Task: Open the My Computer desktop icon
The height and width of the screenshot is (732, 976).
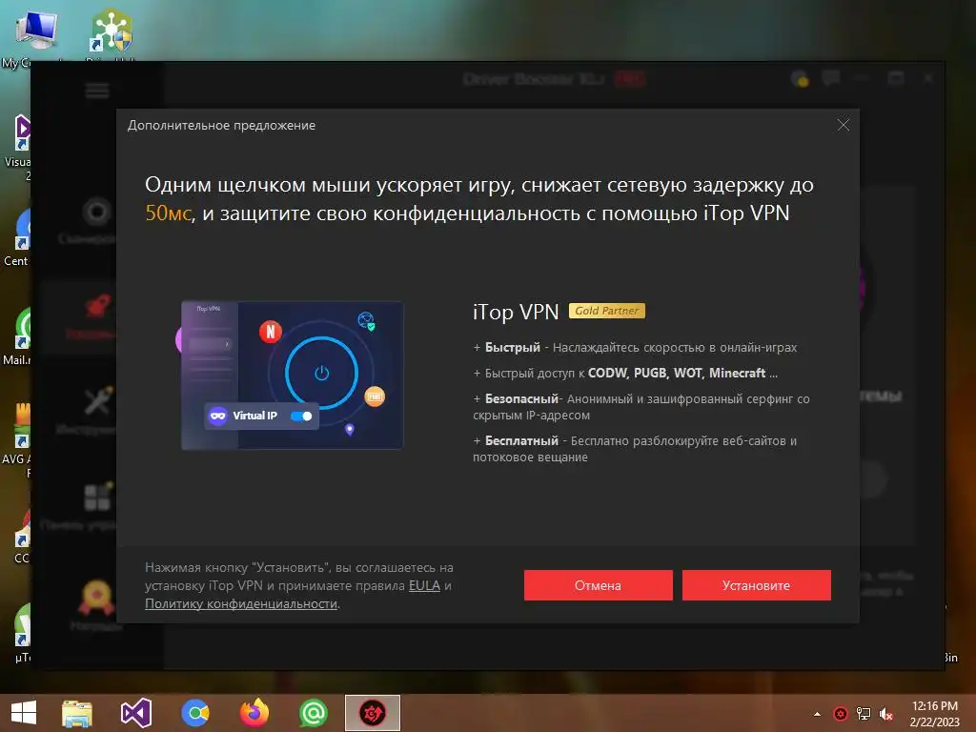Action: [x=34, y=37]
